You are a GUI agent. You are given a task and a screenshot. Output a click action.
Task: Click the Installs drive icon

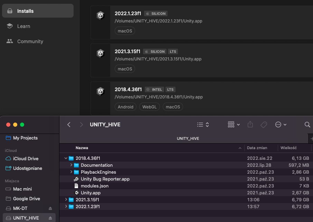point(10,11)
